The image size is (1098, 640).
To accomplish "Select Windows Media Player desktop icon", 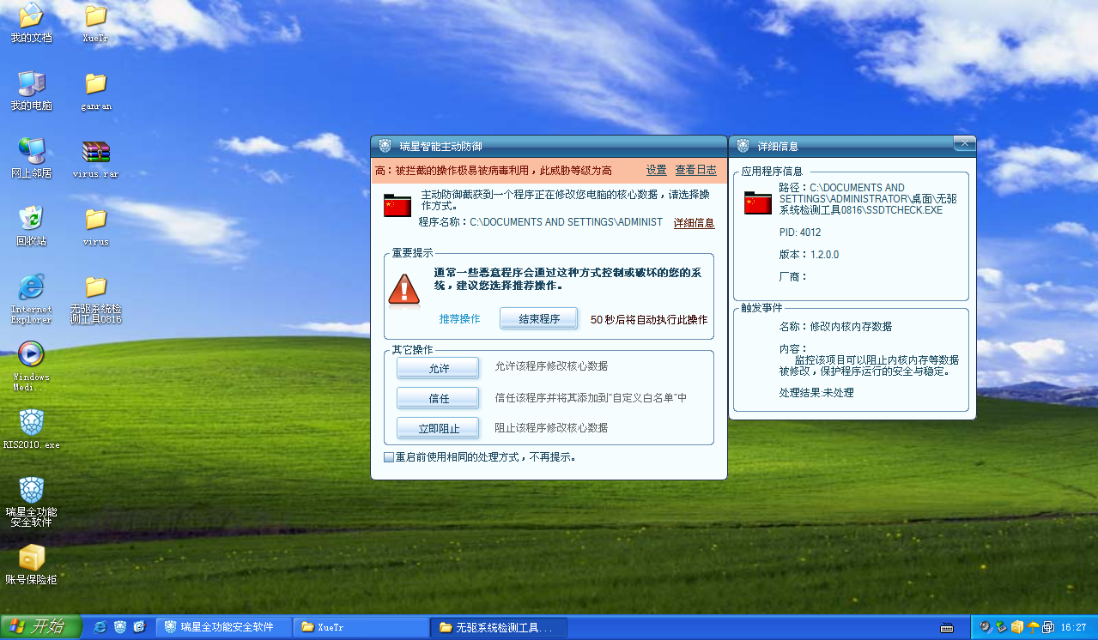I will pos(31,365).
